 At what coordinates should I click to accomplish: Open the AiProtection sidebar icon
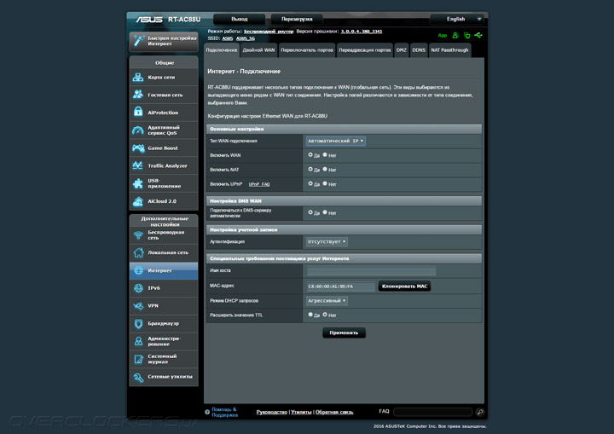[x=139, y=113]
